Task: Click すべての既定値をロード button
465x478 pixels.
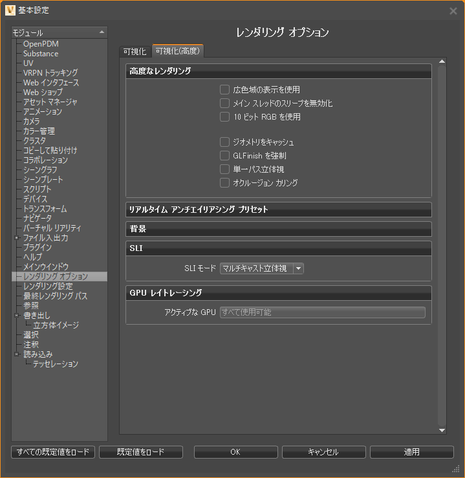Action: tap(53, 451)
